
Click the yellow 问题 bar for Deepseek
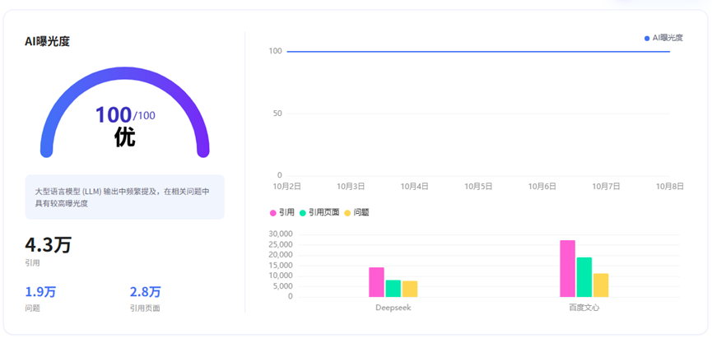tap(410, 289)
